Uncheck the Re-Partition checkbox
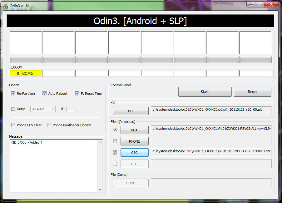Image resolution: width=282 pixels, height=203 pixels. pos(13,93)
